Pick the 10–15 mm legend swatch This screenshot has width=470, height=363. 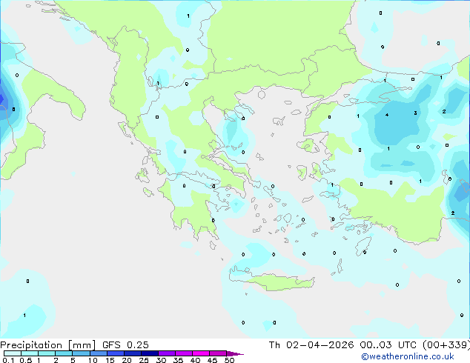pyautogui.click(x=99, y=353)
